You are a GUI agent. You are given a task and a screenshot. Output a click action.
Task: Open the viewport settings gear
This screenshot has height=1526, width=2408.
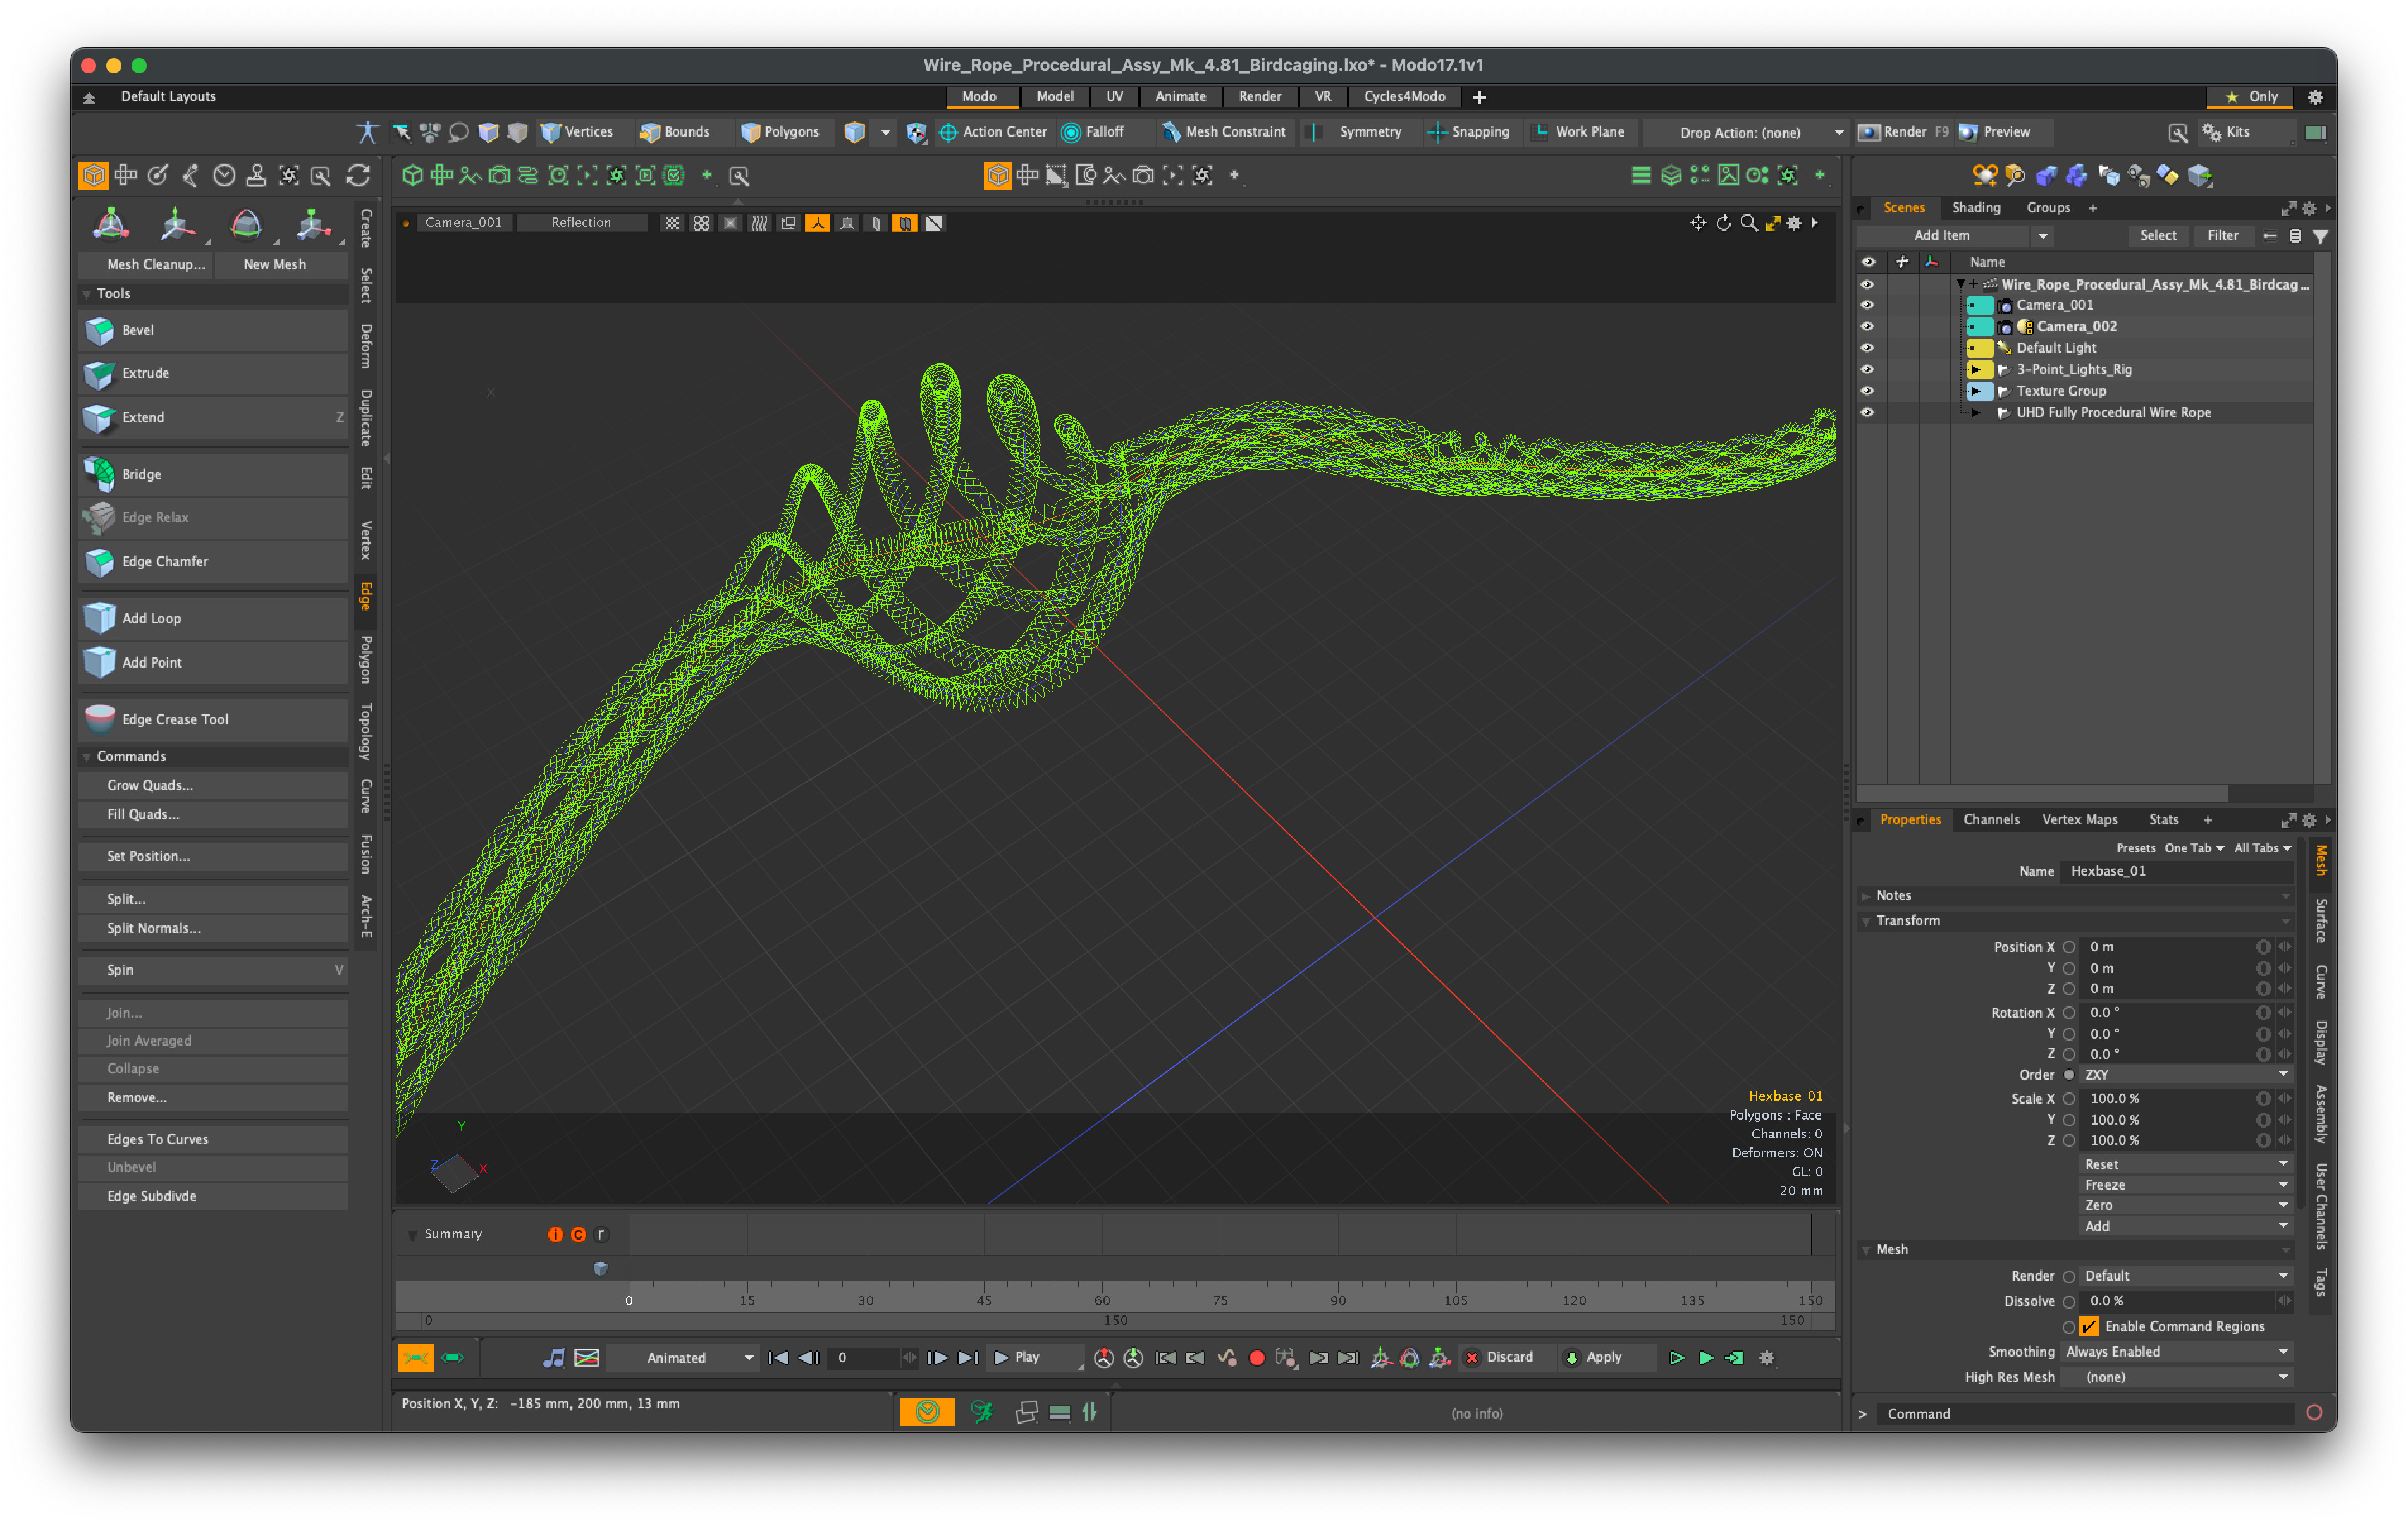(x=1794, y=223)
